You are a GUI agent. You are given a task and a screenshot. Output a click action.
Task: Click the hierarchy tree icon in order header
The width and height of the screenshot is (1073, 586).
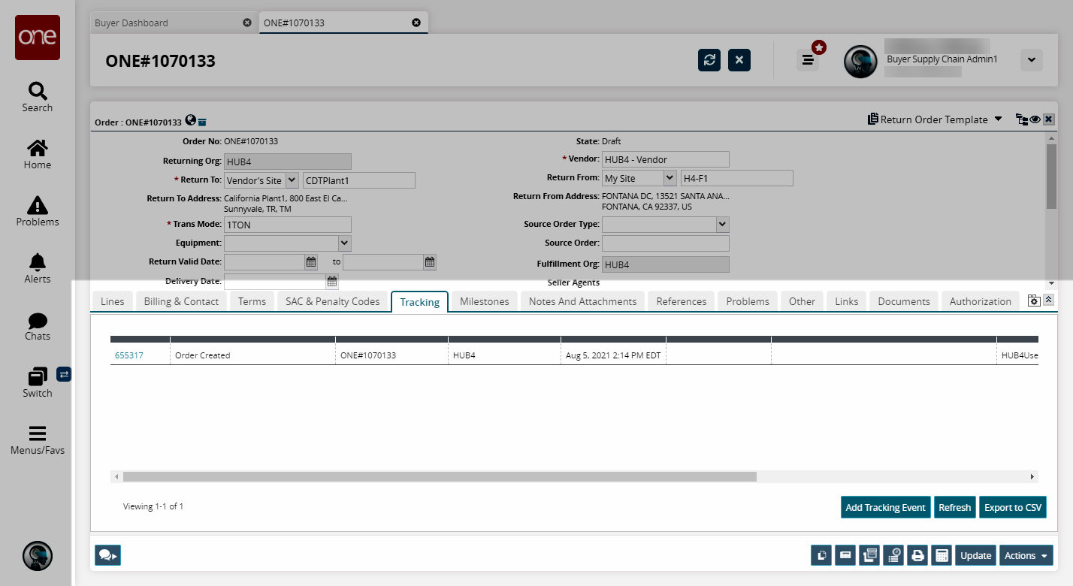[x=1021, y=119]
